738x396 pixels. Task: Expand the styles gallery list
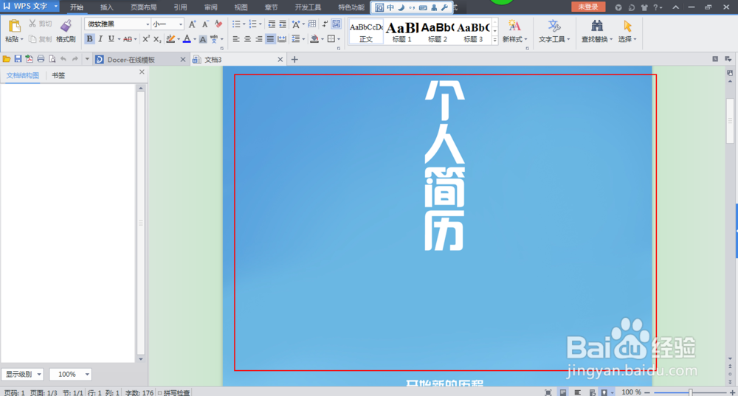click(494, 41)
